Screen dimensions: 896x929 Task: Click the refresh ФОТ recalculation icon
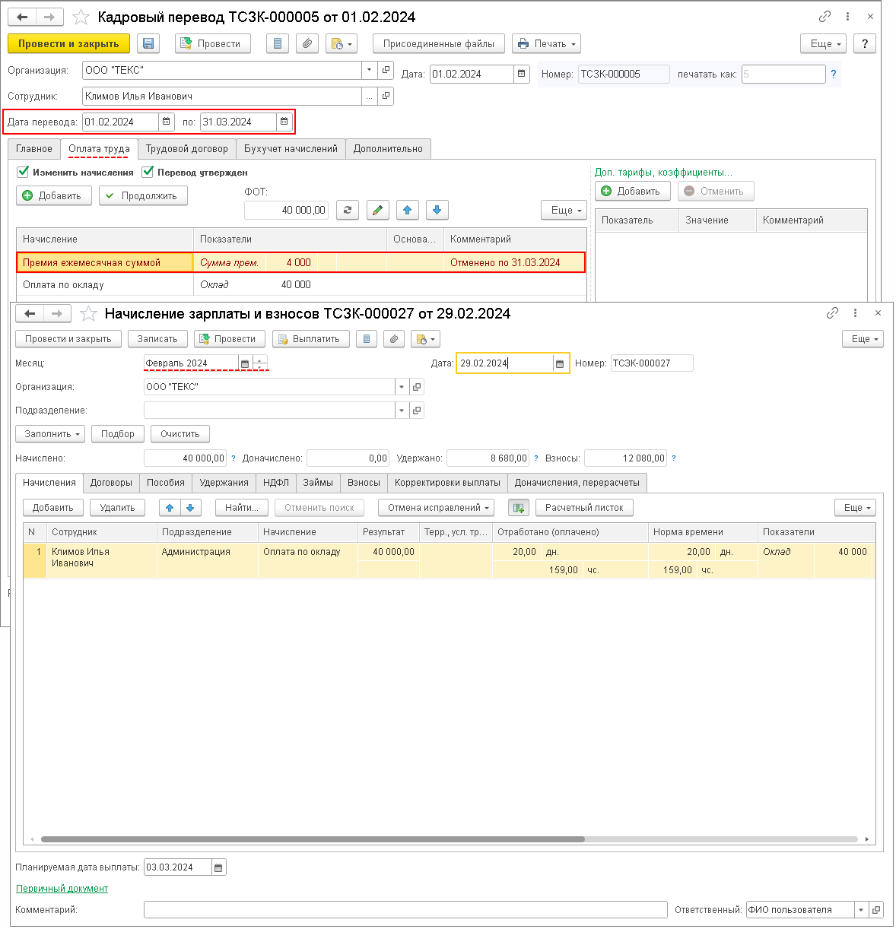pos(348,210)
